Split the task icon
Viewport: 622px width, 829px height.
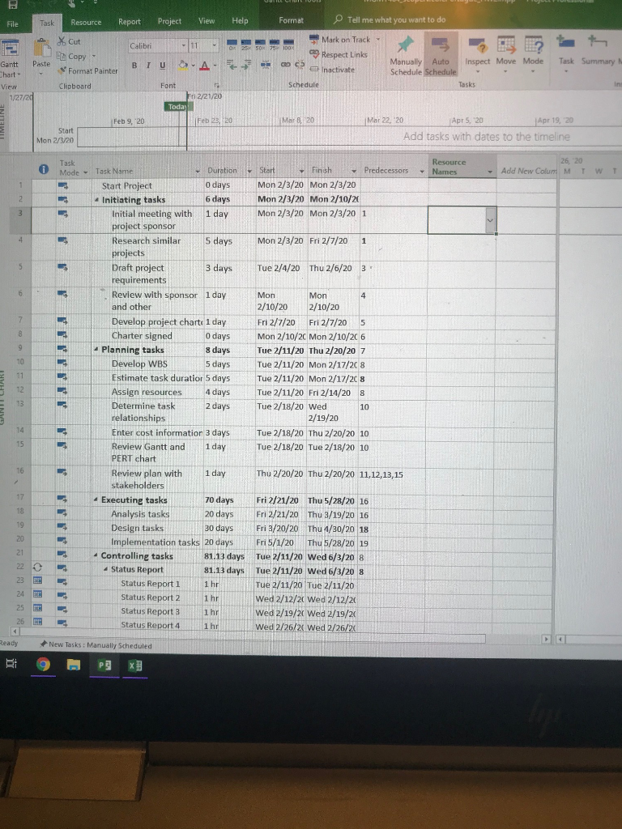click(x=266, y=65)
